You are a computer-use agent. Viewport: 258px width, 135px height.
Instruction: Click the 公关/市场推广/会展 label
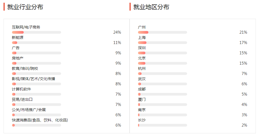point(29,110)
